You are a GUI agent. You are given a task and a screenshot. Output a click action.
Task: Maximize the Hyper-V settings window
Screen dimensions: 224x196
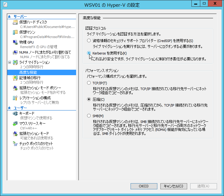pyautogui.click(x=204, y=4)
